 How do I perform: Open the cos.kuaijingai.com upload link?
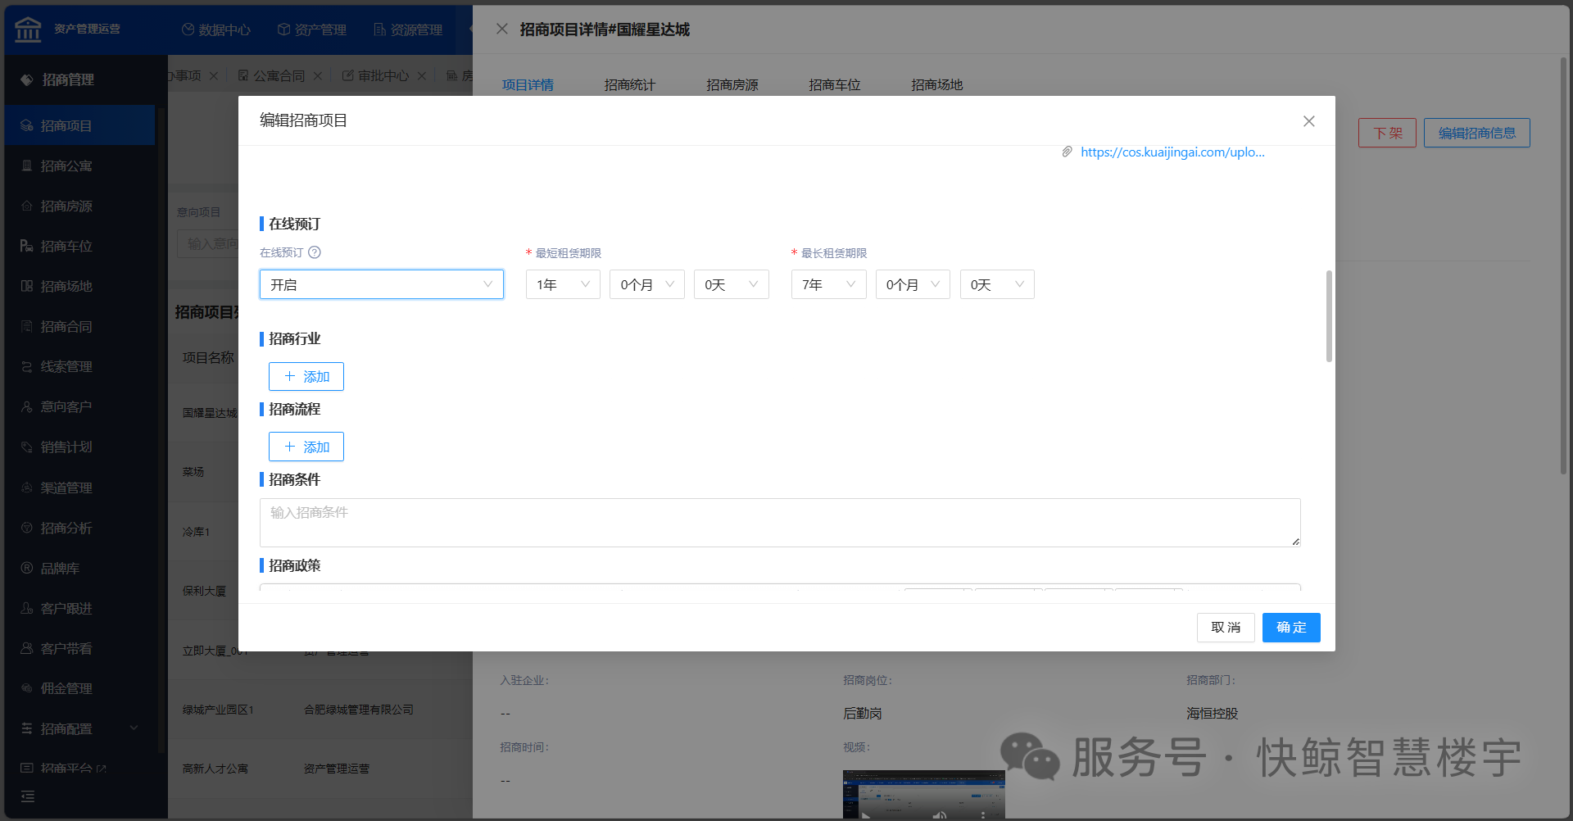tap(1172, 152)
